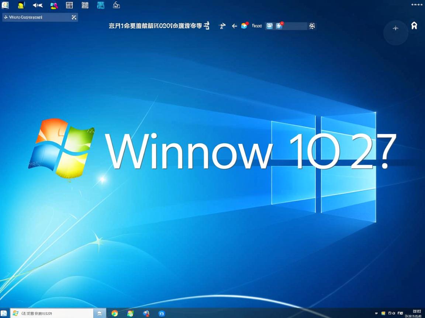Click the Free label in the toolbar
The image size is (425, 318).
point(257,26)
